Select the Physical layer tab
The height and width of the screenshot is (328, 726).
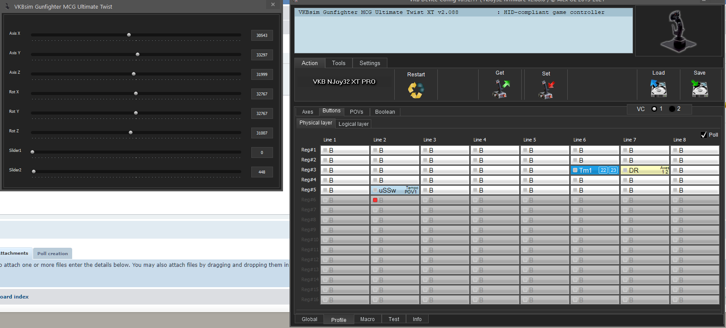[316, 123]
